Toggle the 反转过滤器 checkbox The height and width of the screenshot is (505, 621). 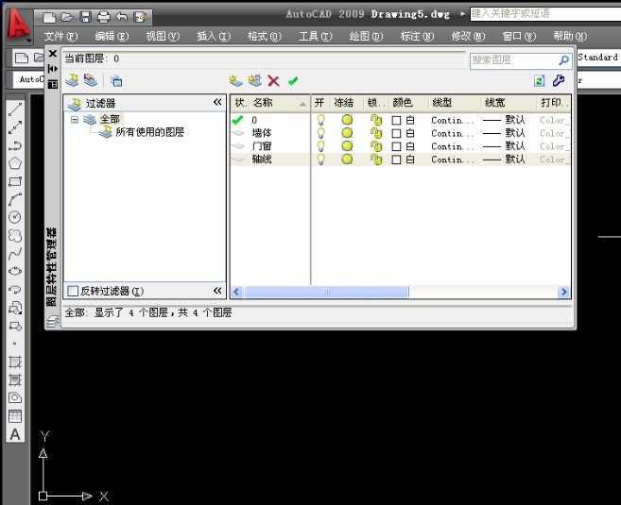(73, 291)
